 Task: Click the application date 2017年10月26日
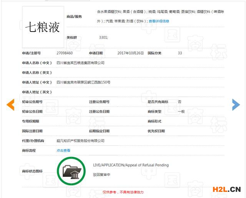click(130, 53)
